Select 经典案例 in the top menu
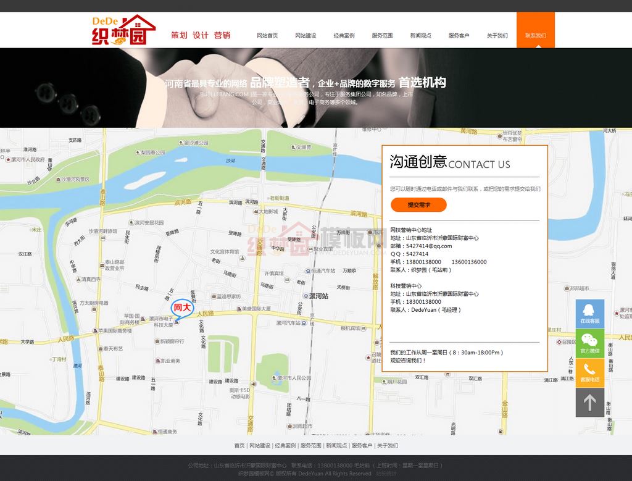The height and width of the screenshot is (481, 632). point(344,36)
